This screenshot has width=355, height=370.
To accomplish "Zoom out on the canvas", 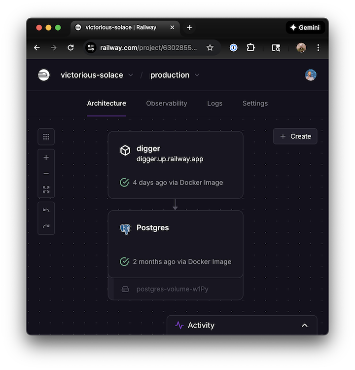I will (46, 174).
